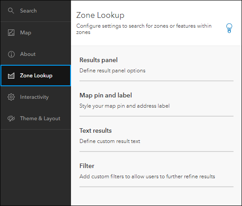This screenshot has height=206, width=242.
Task: Click the Zone Lookup sidebar label
Action: (x=36, y=76)
